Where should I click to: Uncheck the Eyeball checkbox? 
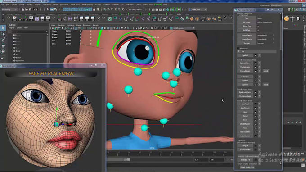pos(256,55)
